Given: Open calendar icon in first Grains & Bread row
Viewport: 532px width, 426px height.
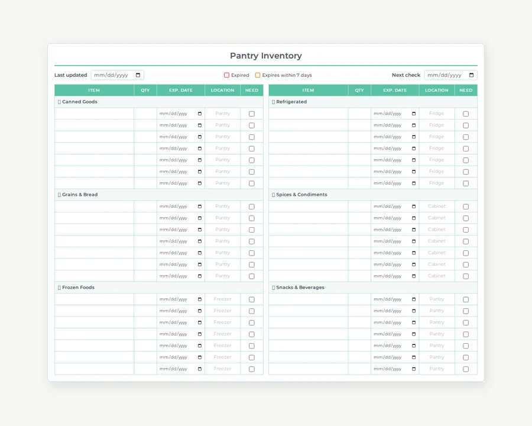Looking at the screenshot, I should click(200, 206).
